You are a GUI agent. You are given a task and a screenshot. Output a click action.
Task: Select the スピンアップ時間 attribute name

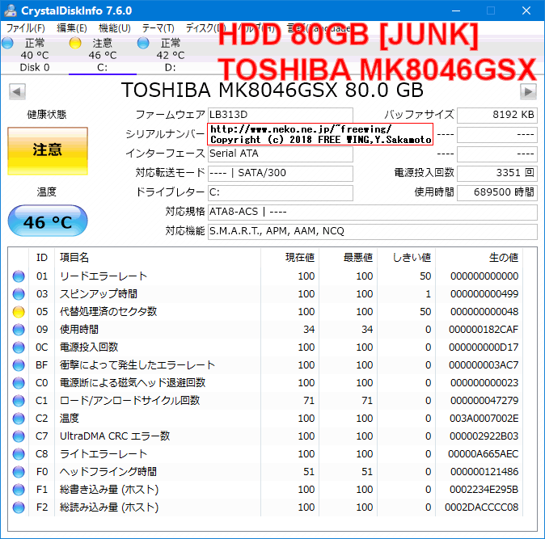tap(99, 294)
